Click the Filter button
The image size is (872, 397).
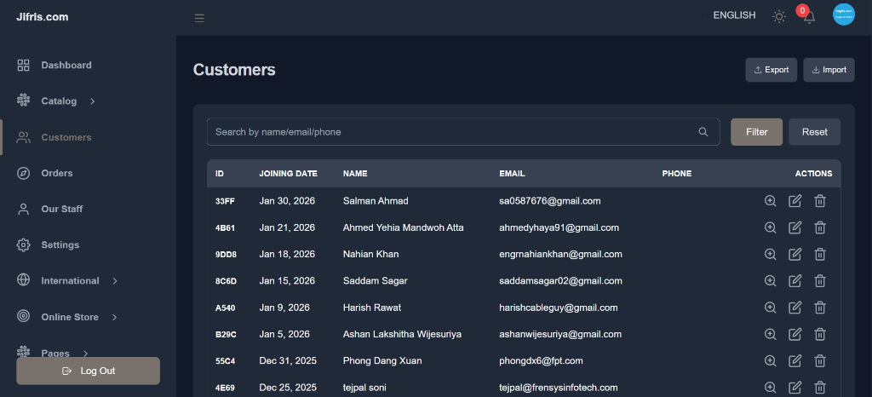[756, 132]
